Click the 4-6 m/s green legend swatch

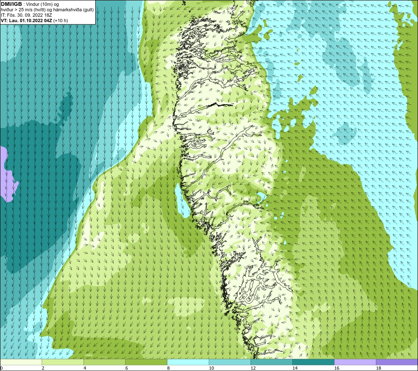click(x=104, y=362)
